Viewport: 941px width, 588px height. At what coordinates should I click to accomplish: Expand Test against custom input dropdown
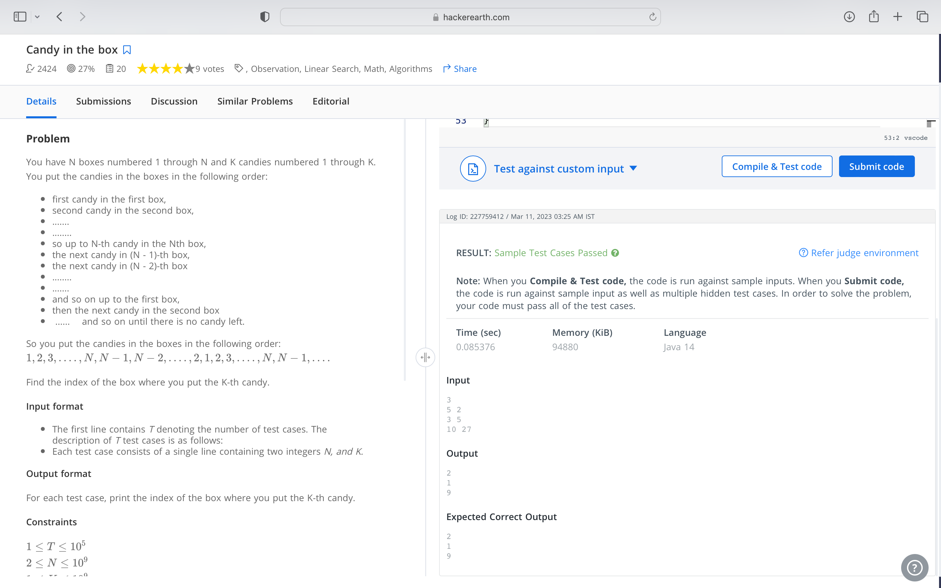(633, 168)
